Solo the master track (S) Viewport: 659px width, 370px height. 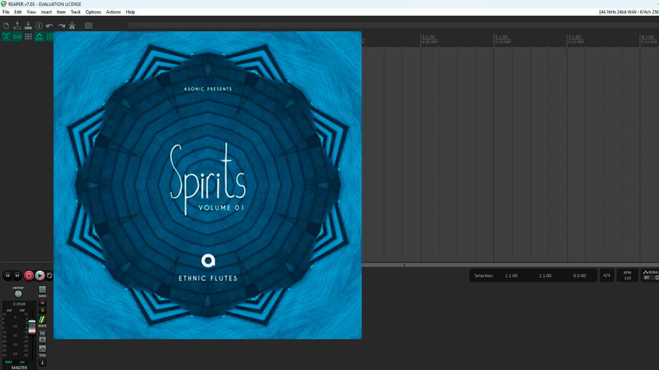[x=42, y=310]
